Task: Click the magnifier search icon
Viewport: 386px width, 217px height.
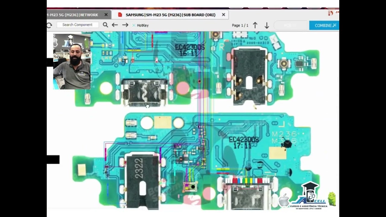Action: click(x=105, y=25)
